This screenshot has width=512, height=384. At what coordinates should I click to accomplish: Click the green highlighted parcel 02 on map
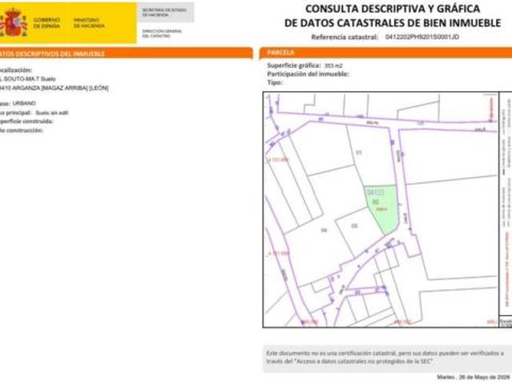coord(383,208)
